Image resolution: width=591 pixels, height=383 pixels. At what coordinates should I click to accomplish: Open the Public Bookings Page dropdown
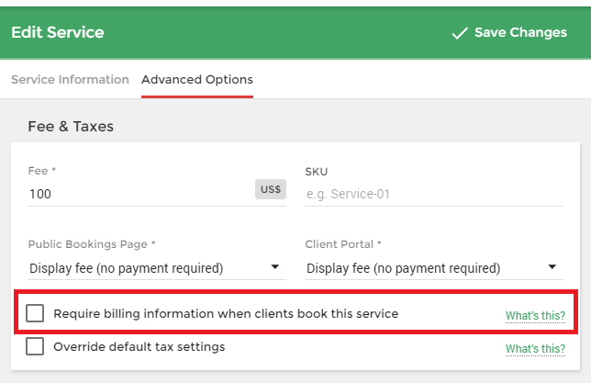[x=157, y=268]
